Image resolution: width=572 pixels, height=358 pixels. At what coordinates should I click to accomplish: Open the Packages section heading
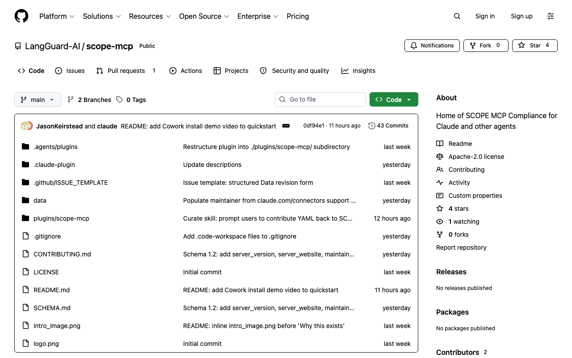click(x=453, y=312)
